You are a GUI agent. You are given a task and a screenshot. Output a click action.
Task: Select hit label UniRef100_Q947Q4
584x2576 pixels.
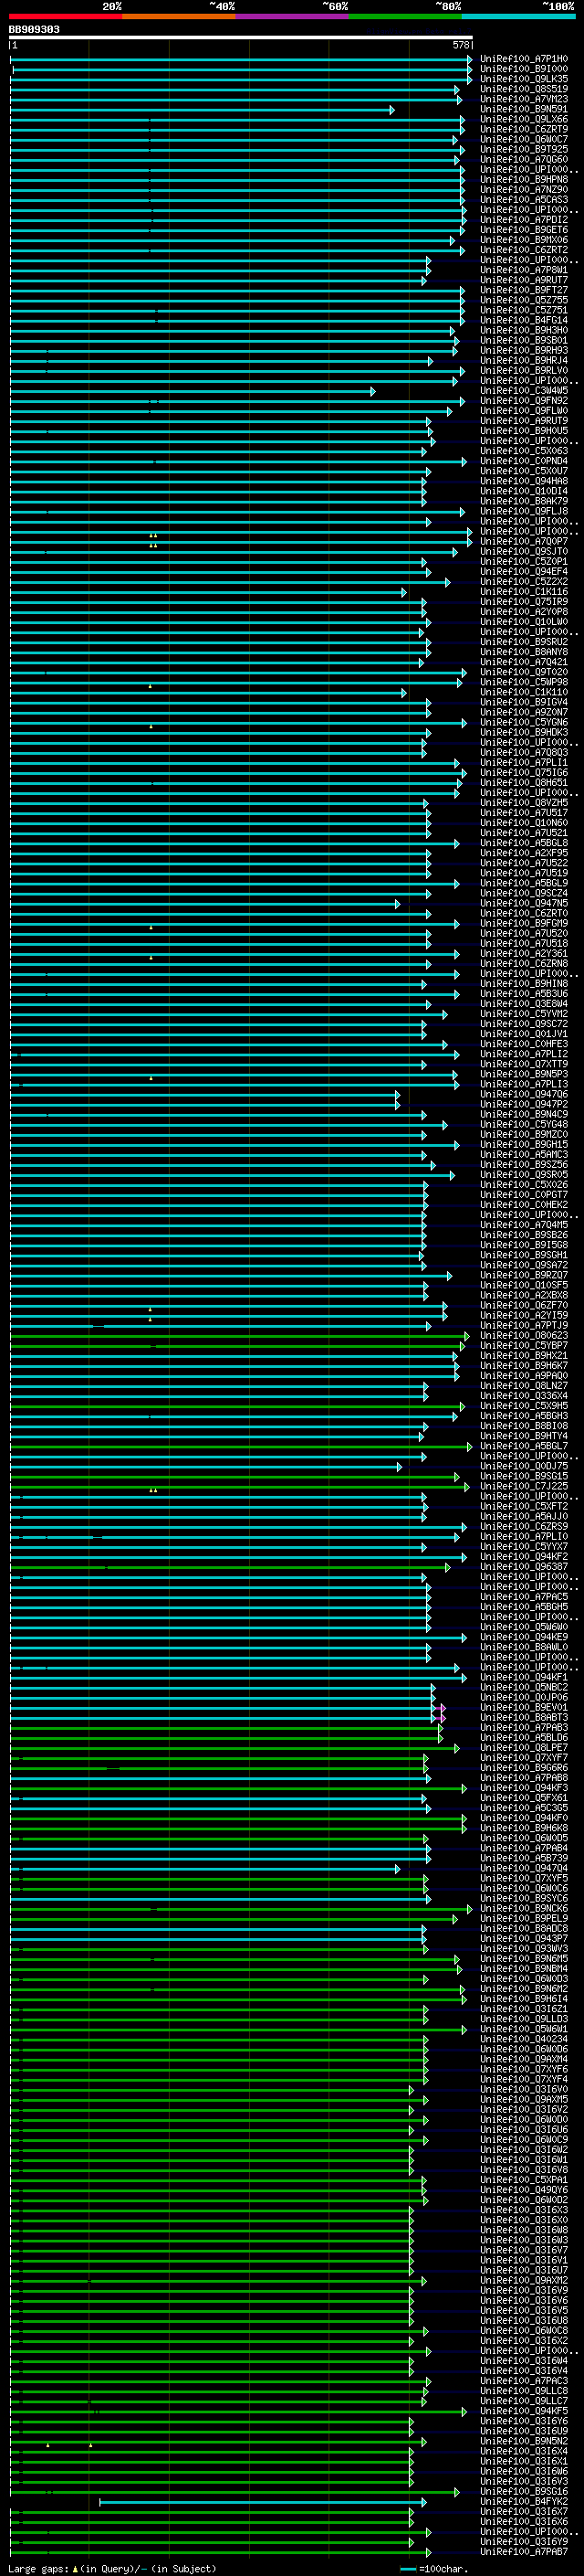tap(524, 1868)
